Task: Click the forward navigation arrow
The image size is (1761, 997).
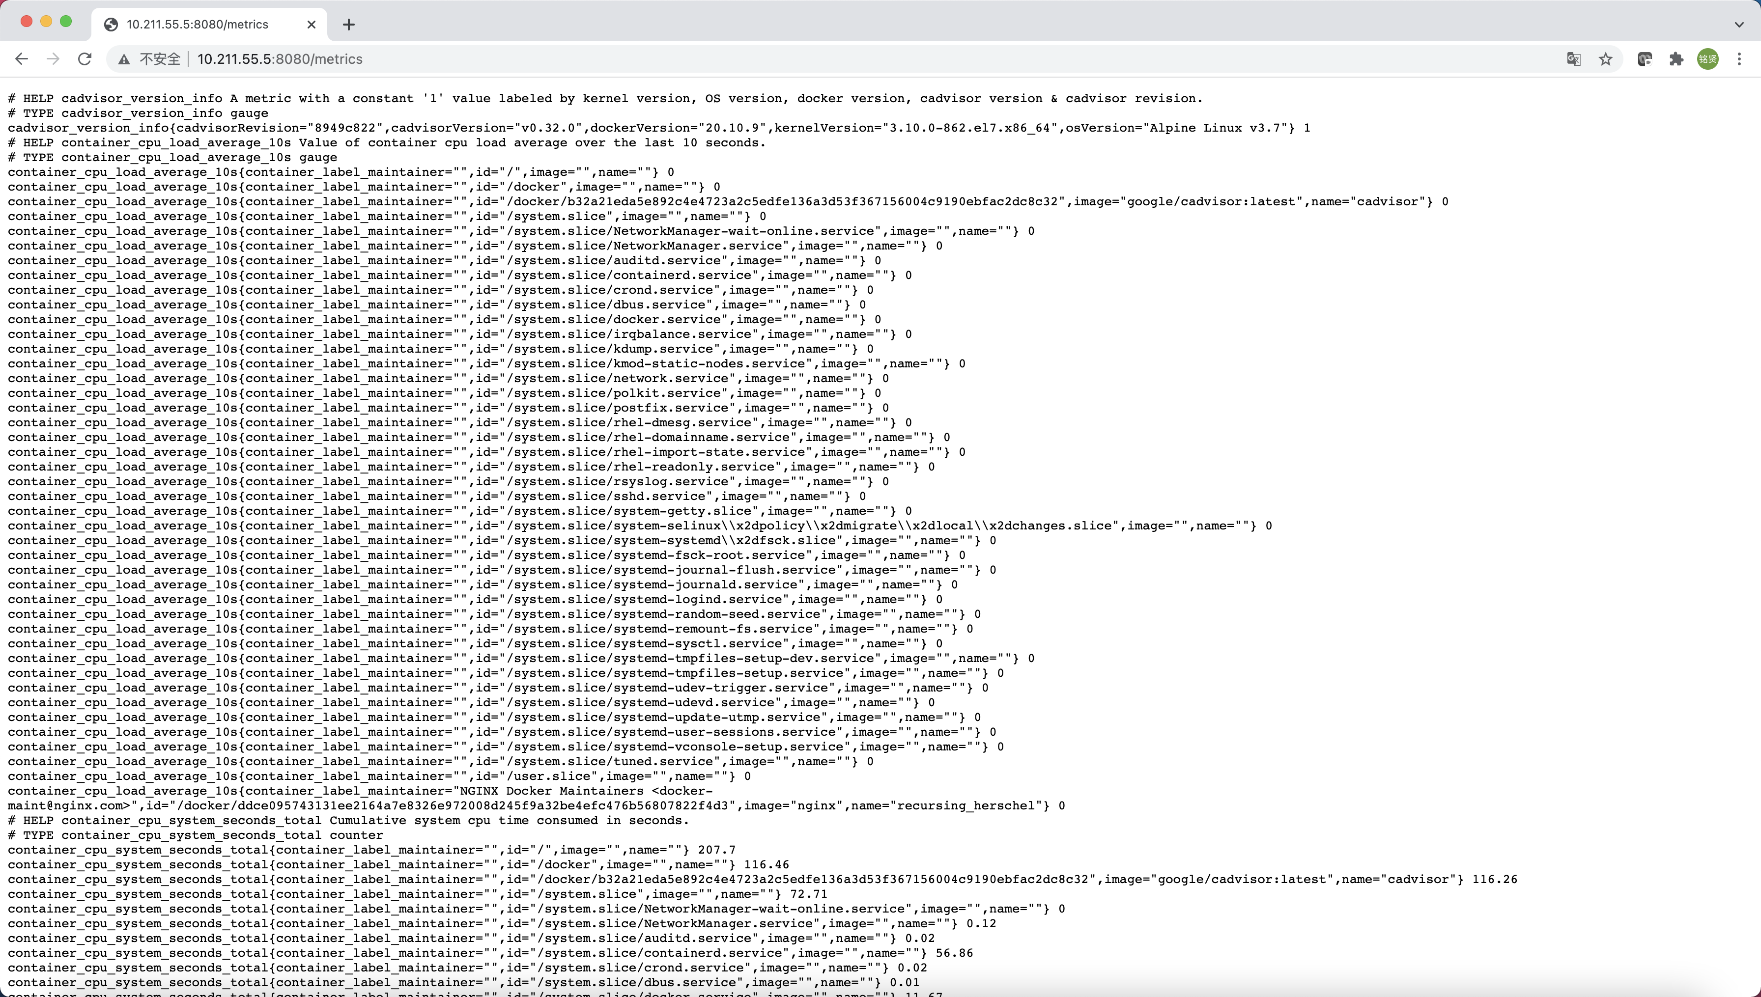Action: click(x=53, y=59)
